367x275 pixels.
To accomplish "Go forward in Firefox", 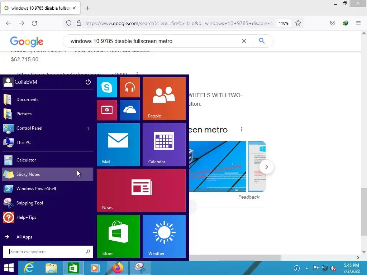I will (x=22, y=23).
